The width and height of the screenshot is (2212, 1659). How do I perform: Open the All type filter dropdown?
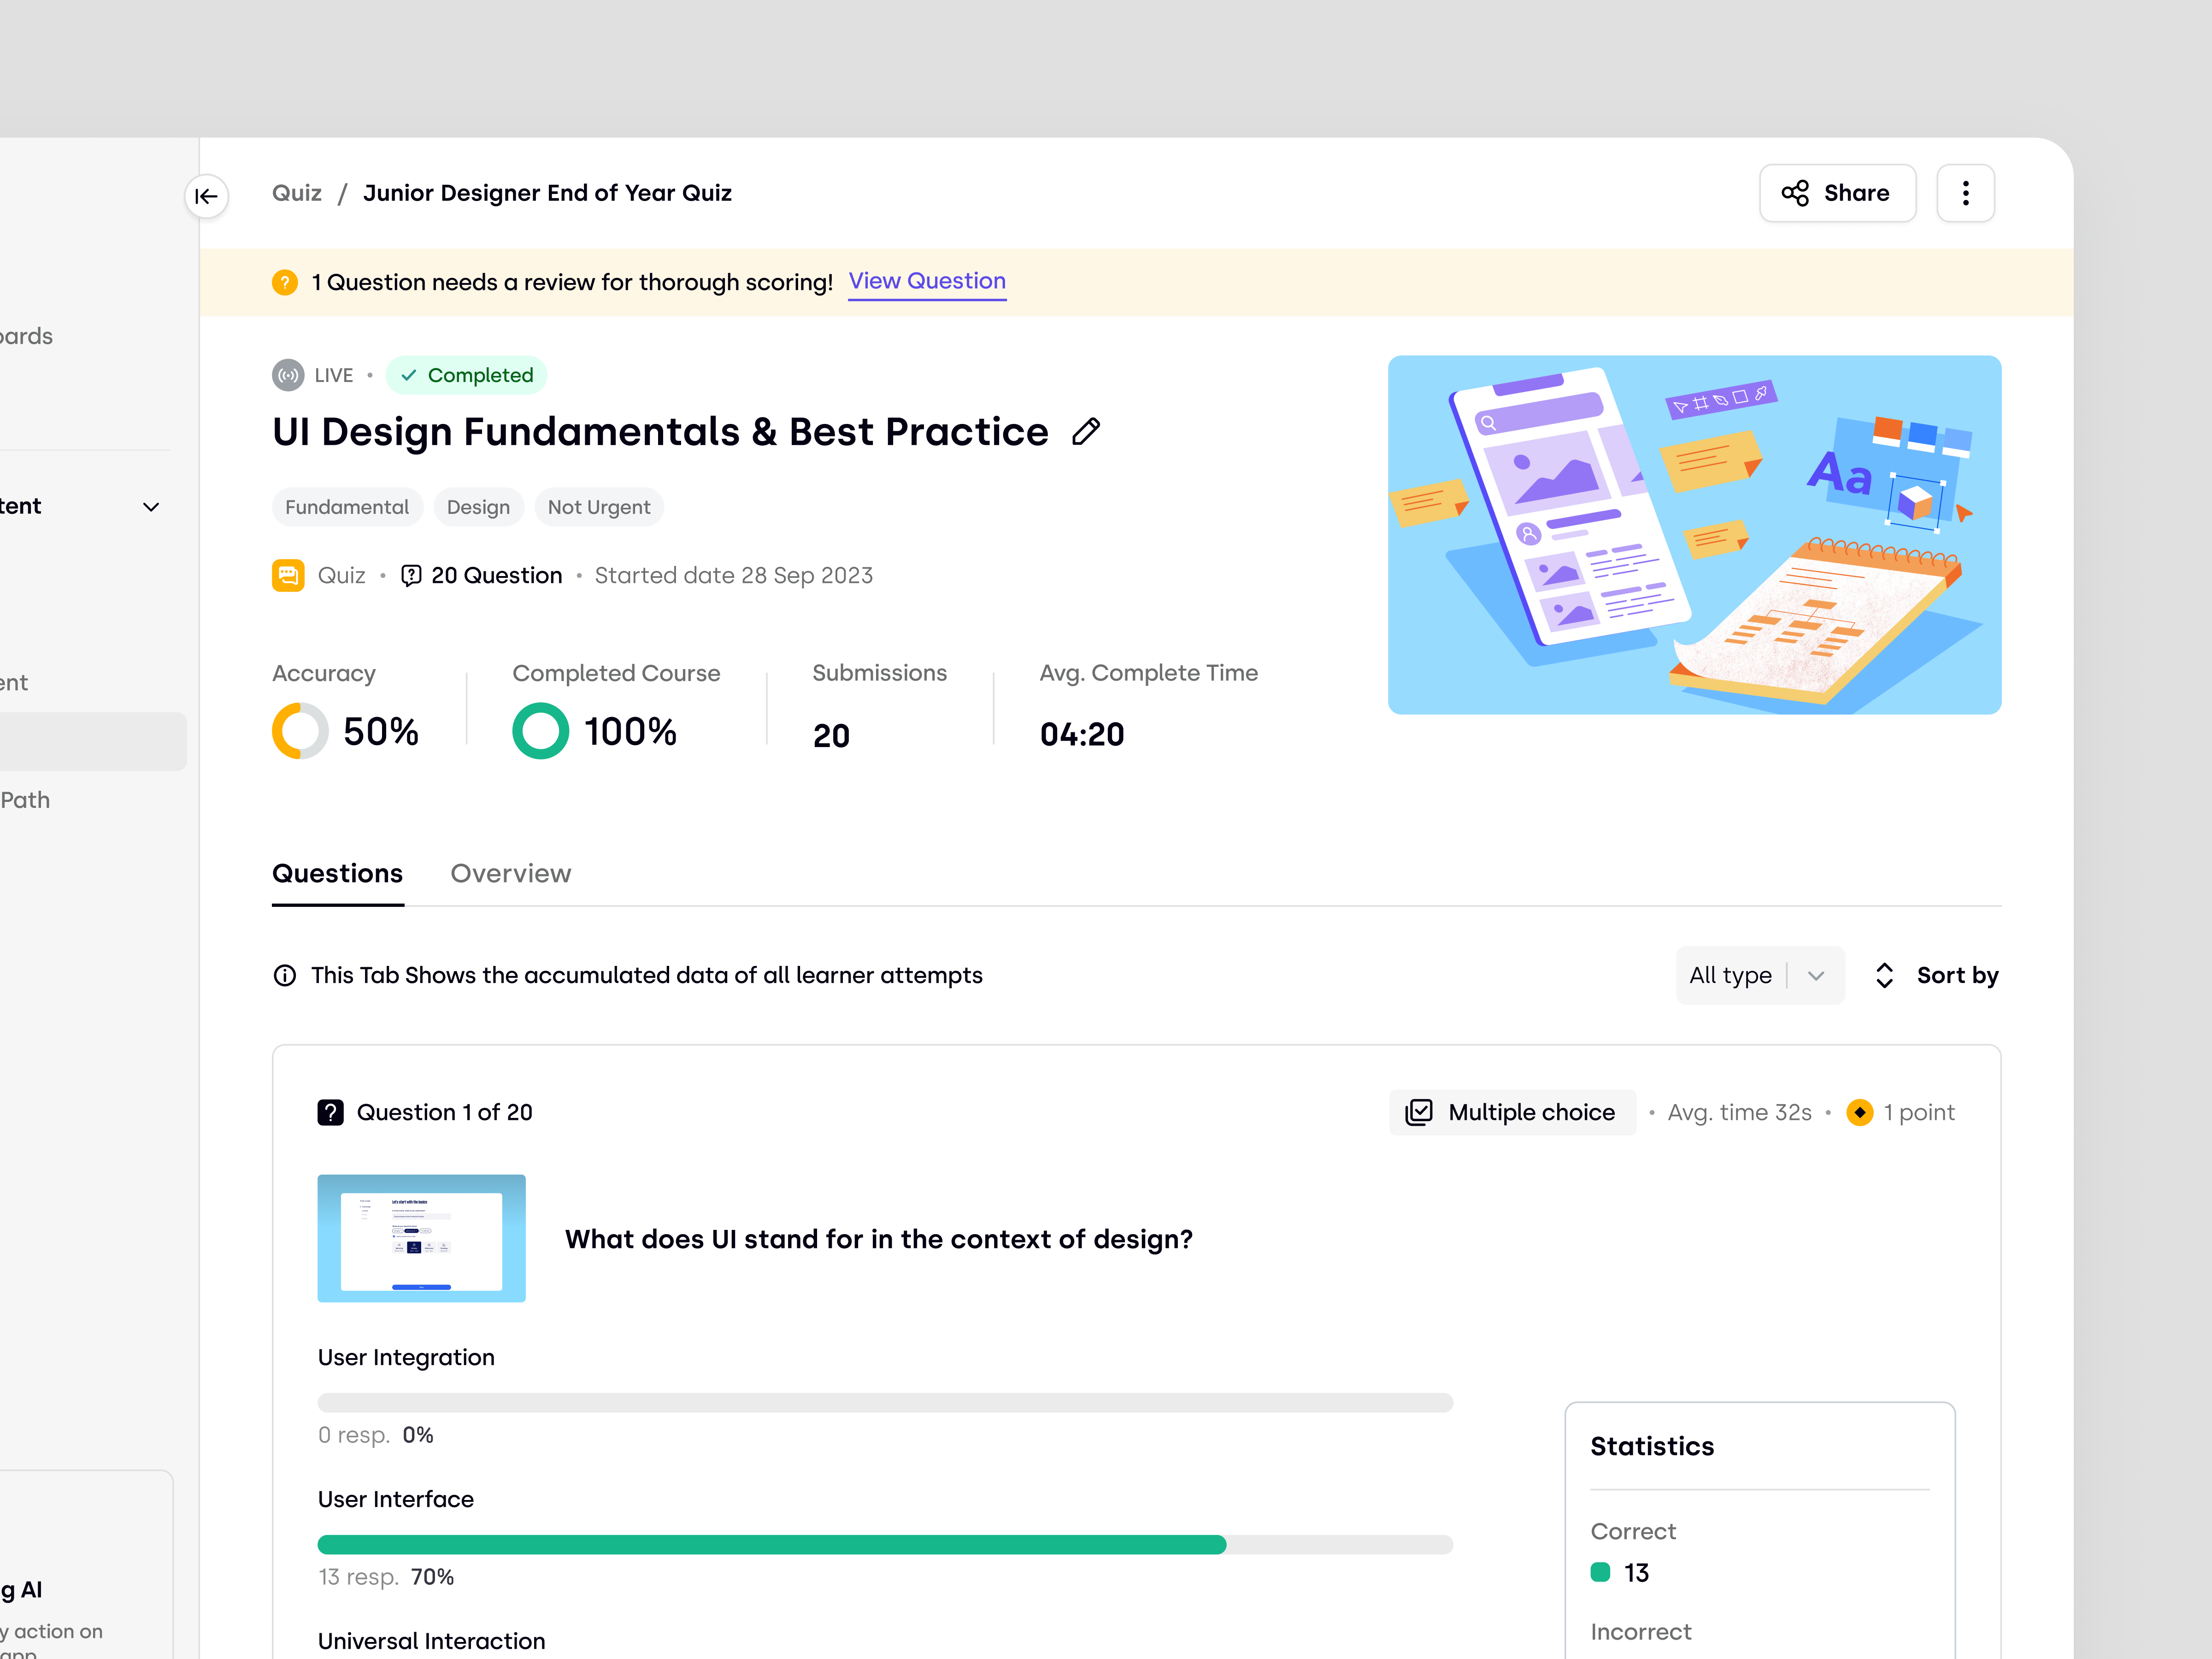(x=1760, y=975)
